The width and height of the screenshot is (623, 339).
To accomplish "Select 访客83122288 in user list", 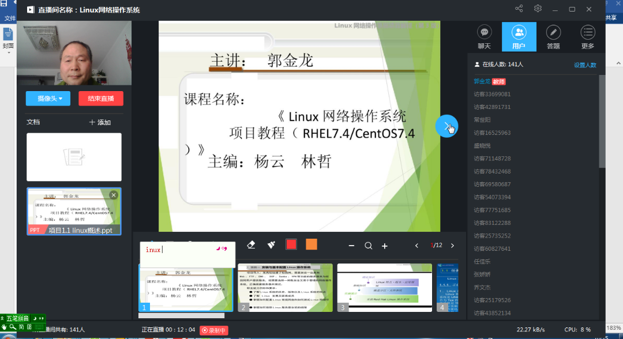I will click(492, 223).
